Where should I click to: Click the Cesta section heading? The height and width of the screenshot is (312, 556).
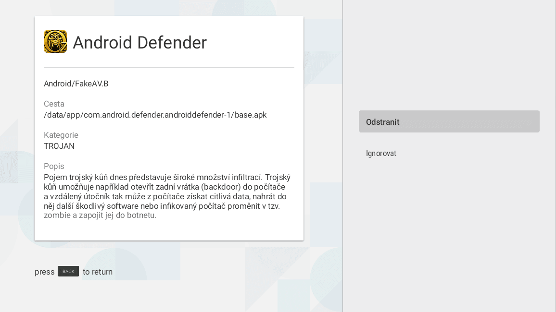[x=54, y=104]
